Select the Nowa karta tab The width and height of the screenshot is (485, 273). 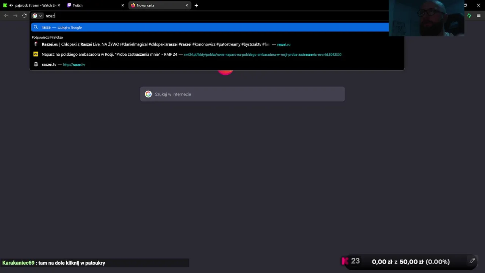pyautogui.click(x=159, y=5)
